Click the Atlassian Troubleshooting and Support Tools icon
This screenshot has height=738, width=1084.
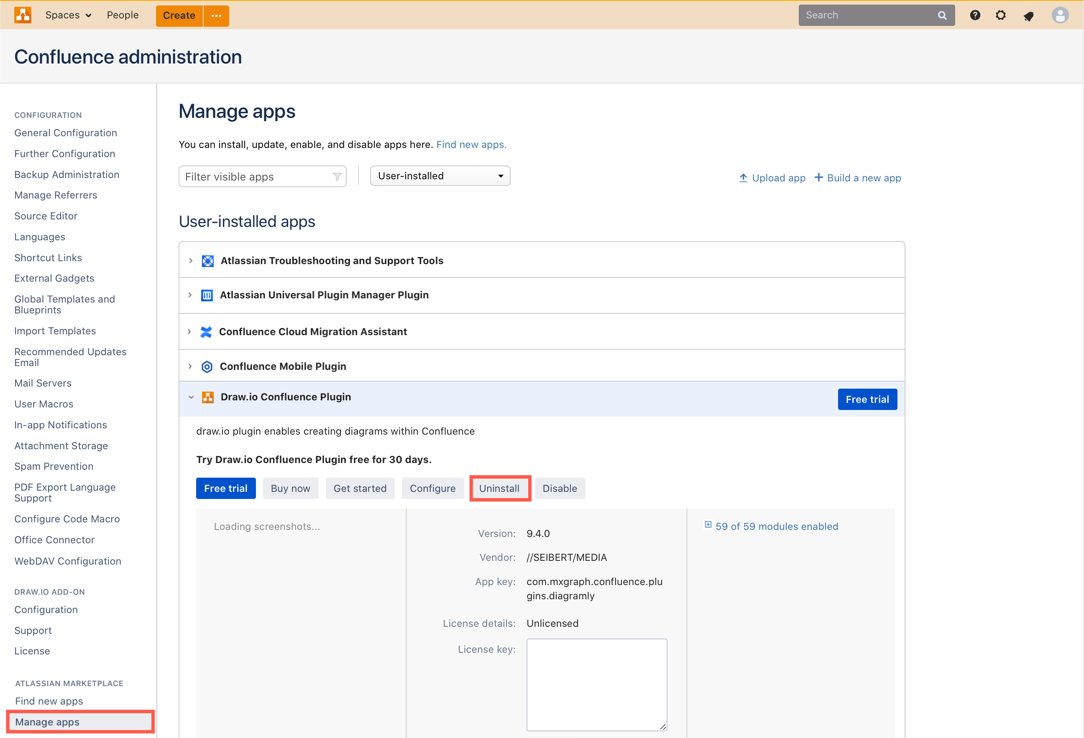pyautogui.click(x=207, y=261)
